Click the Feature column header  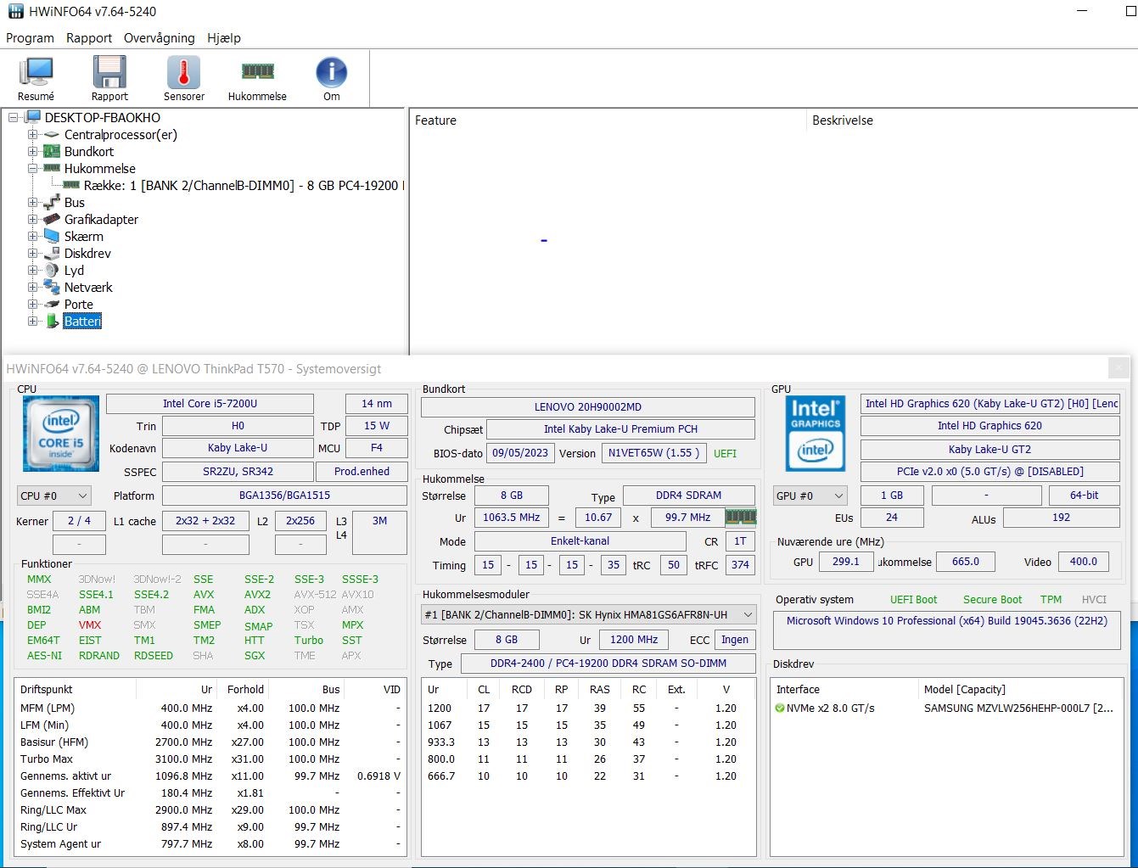[608, 120]
